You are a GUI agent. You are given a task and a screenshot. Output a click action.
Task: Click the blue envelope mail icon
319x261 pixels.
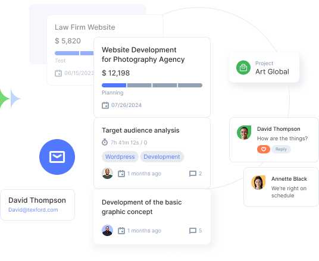pos(57,157)
